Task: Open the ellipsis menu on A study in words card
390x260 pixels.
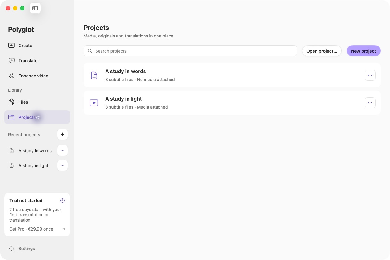Action: coord(370,75)
